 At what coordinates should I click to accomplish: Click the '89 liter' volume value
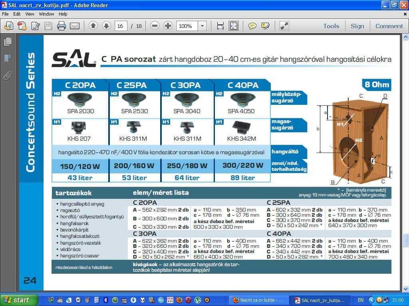click(242, 178)
